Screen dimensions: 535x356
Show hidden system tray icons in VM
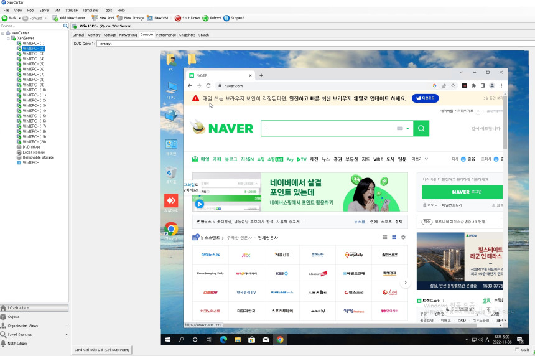pyautogui.click(x=467, y=340)
